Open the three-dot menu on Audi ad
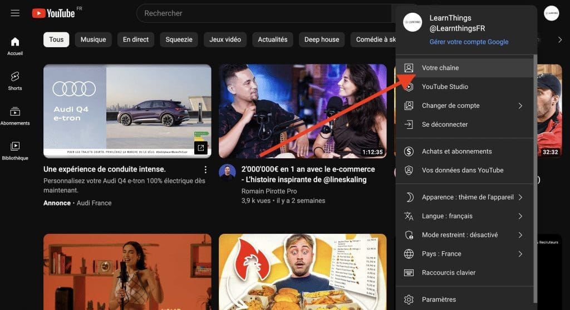Viewport: 570px width, 310px height. coord(205,169)
